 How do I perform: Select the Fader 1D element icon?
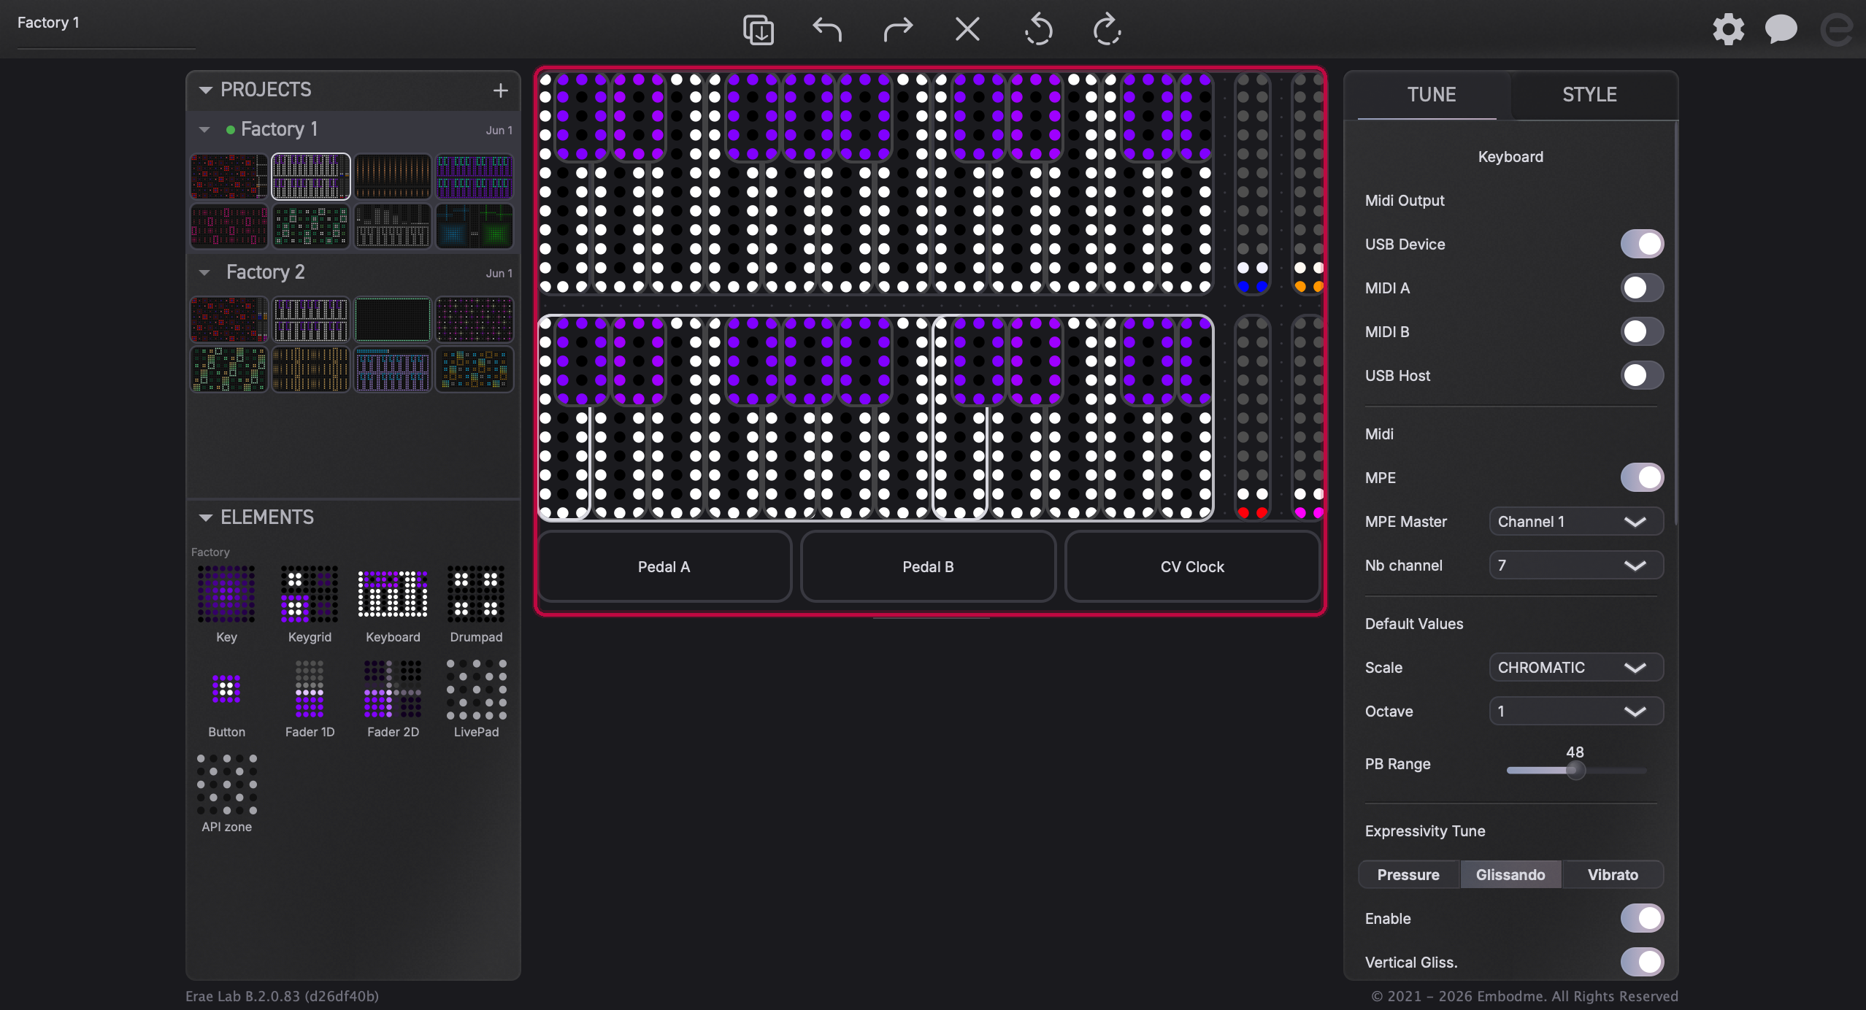click(x=310, y=689)
